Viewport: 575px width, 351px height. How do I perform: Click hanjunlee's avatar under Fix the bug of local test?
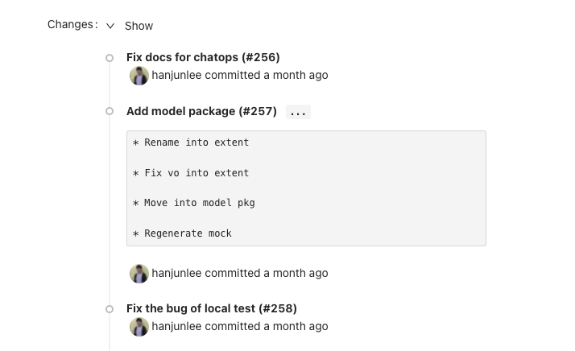pyautogui.click(x=139, y=327)
